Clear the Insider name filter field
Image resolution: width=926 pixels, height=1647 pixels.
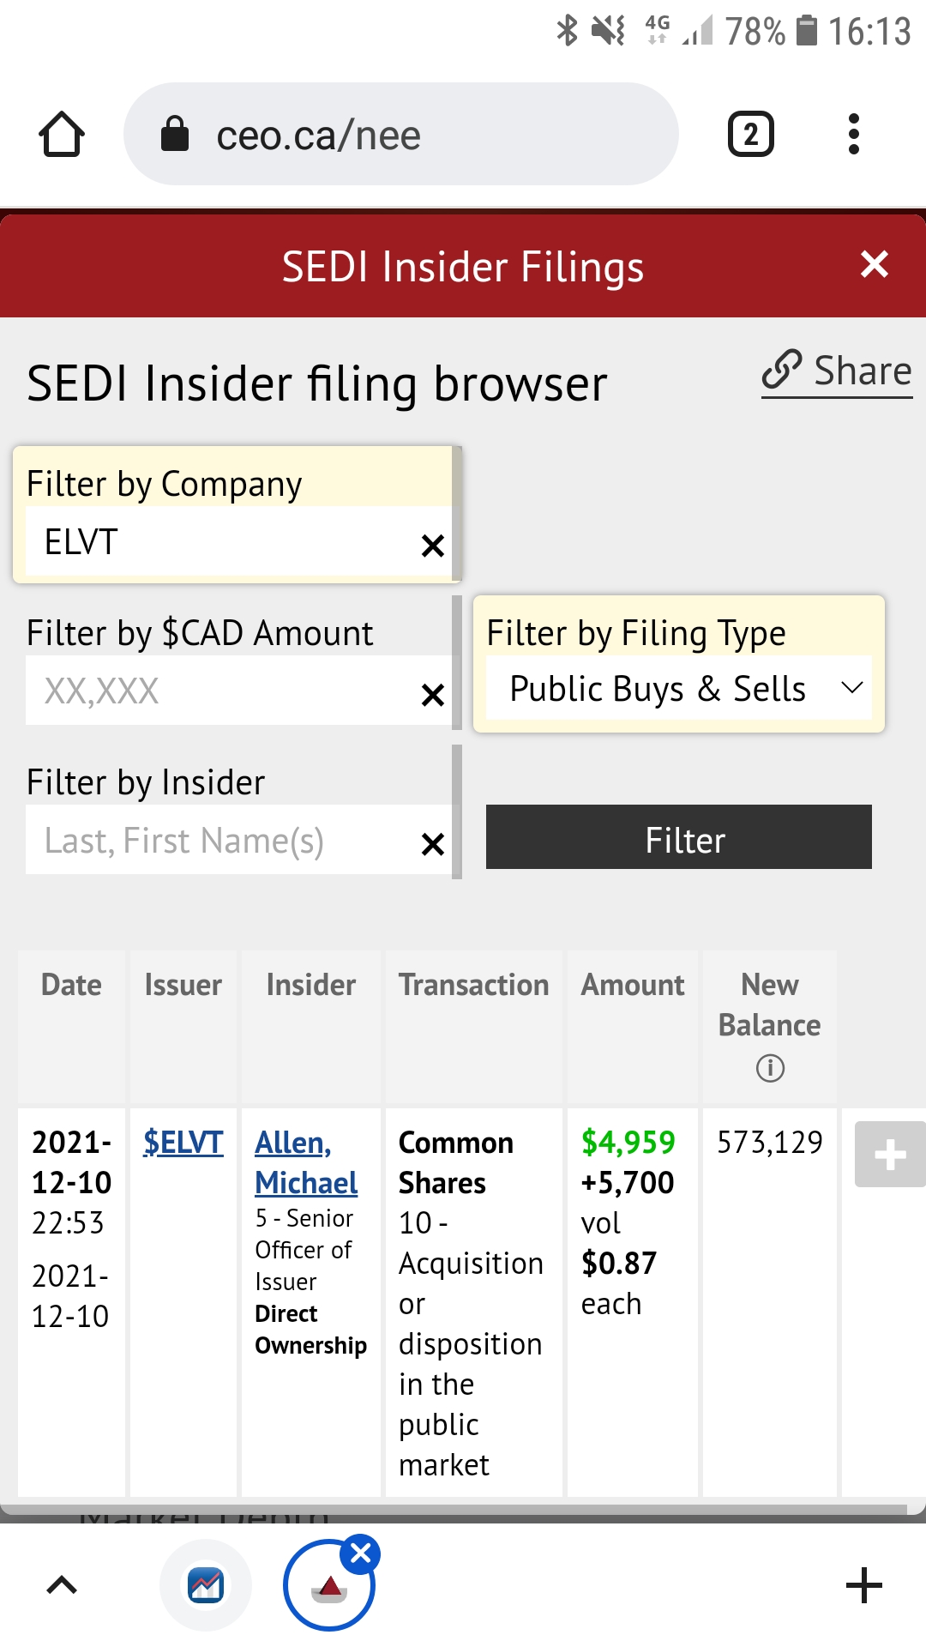pyautogui.click(x=433, y=844)
